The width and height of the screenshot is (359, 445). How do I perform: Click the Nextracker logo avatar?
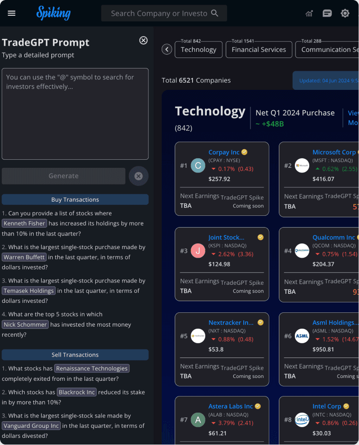198,336
